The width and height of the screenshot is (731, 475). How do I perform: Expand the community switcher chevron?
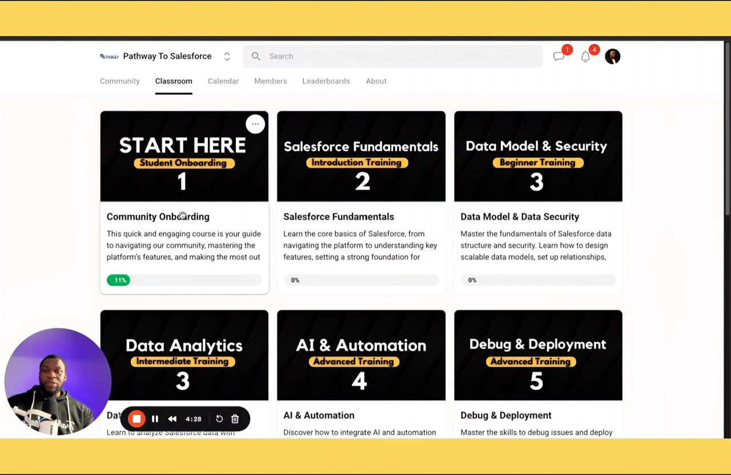tap(227, 56)
